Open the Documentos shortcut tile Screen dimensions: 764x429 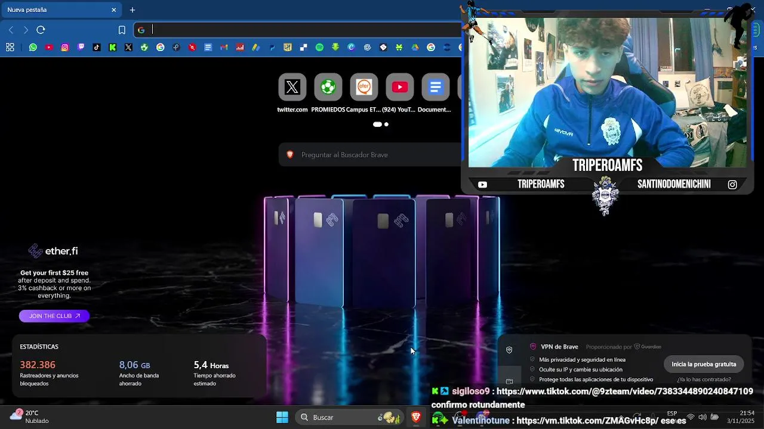pyautogui.click(x=435, y=93)
